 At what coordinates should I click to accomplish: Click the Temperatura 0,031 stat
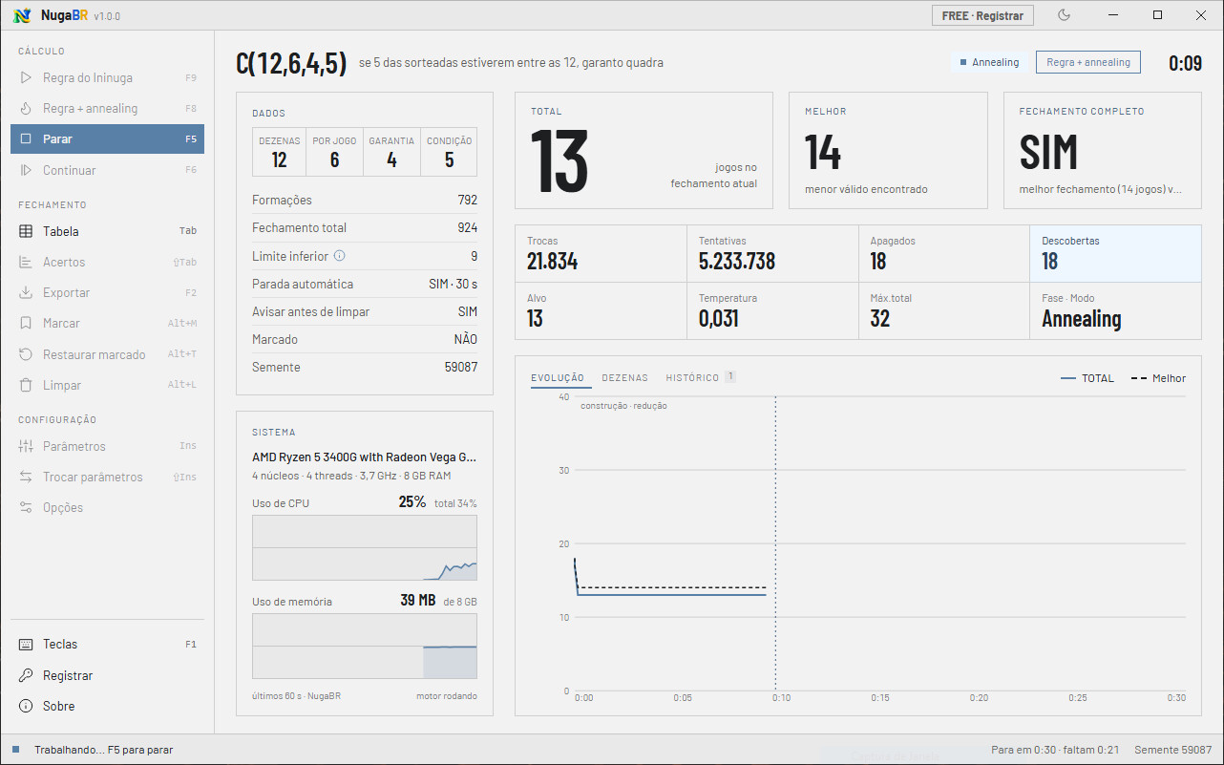coord(772,310)
